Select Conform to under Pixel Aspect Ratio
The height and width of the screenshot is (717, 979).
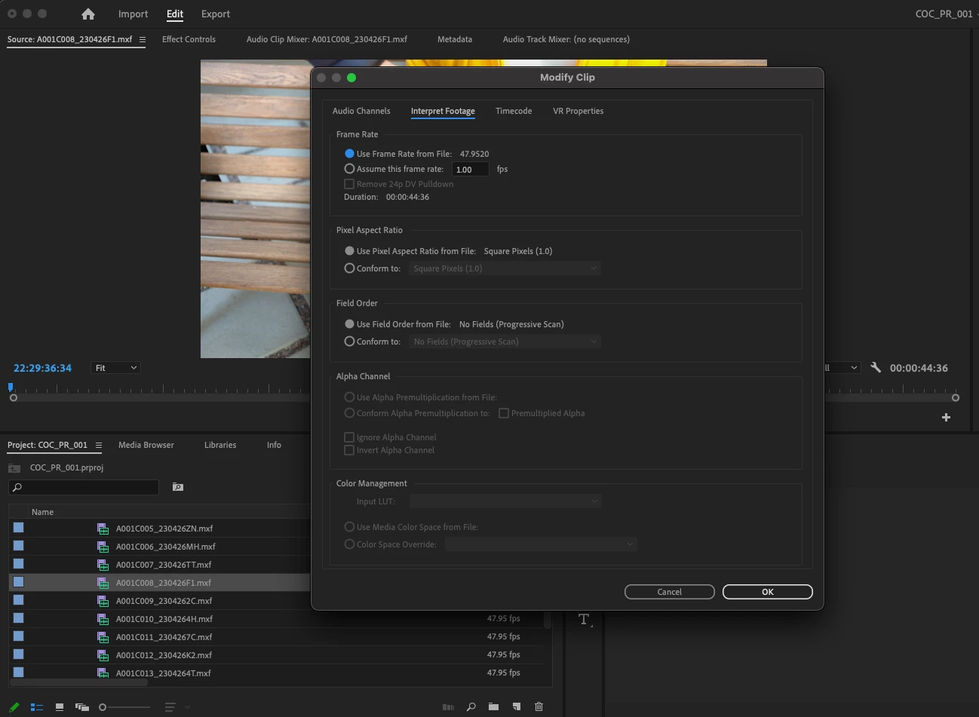[349, 268]
